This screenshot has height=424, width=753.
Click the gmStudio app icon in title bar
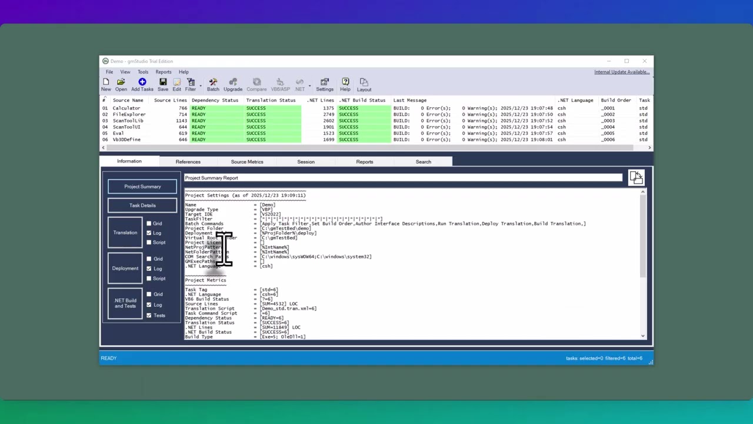point(105,61)
